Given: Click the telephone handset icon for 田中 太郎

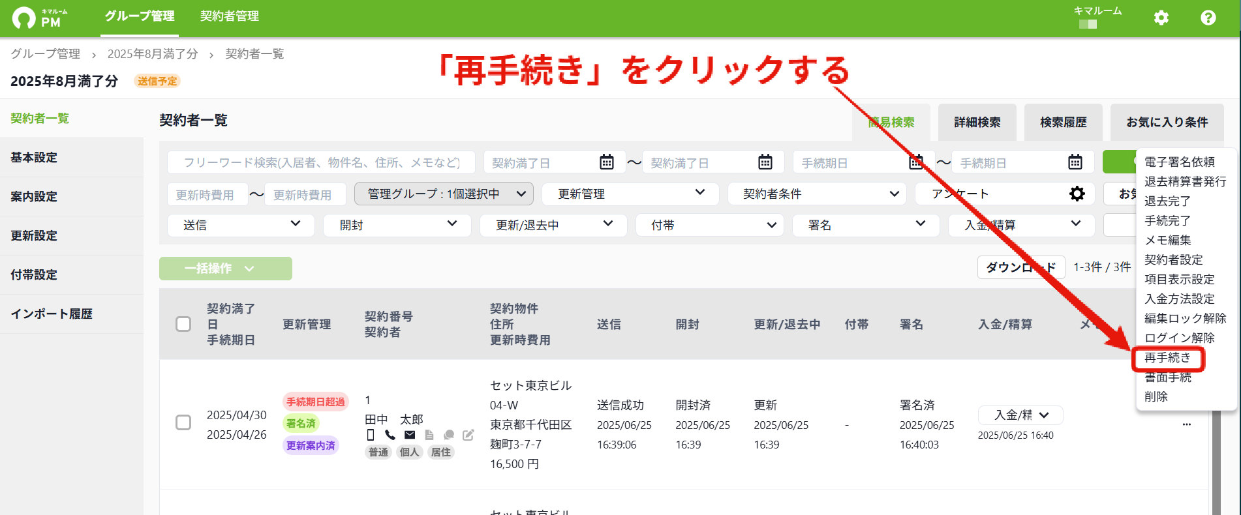Looking at the screenshot, I should point(390,435).
